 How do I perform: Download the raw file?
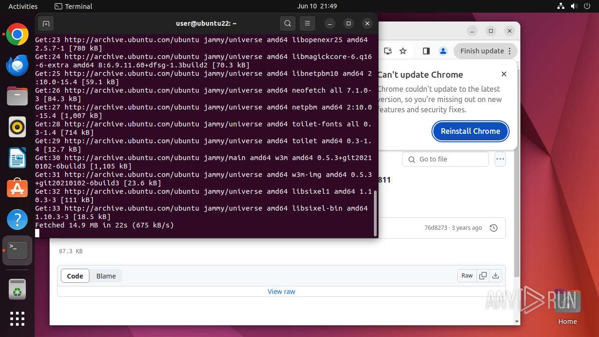[496, 276]
